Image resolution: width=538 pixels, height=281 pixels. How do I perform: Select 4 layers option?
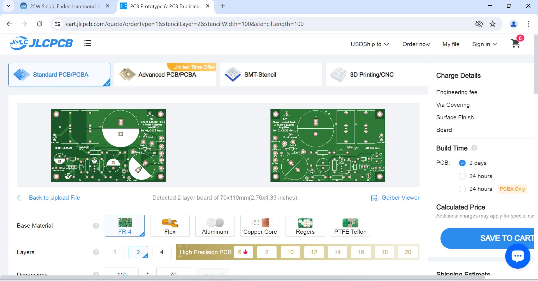[x=162, y=252]
